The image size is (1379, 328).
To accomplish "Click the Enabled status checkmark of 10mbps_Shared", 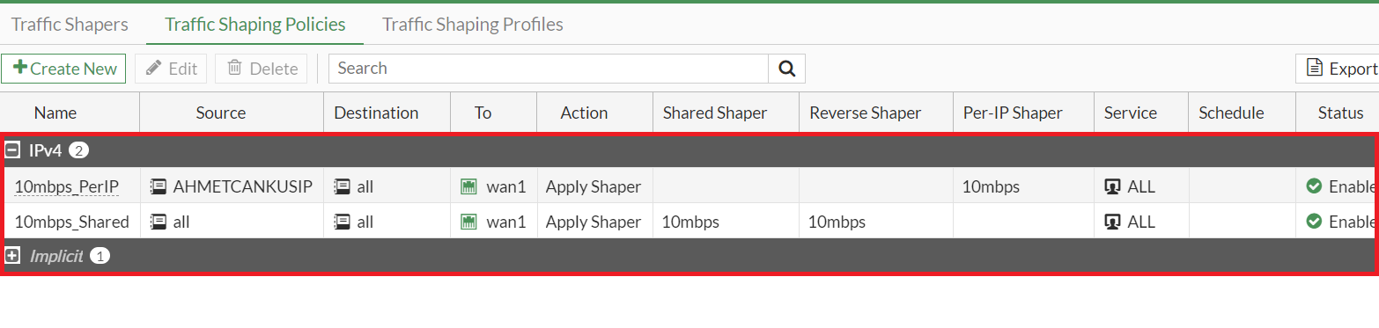I will click(x=1315, y=222).
